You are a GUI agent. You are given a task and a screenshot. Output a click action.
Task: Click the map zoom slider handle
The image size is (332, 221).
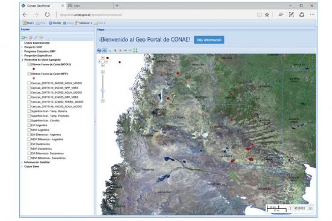pos(103,91)
